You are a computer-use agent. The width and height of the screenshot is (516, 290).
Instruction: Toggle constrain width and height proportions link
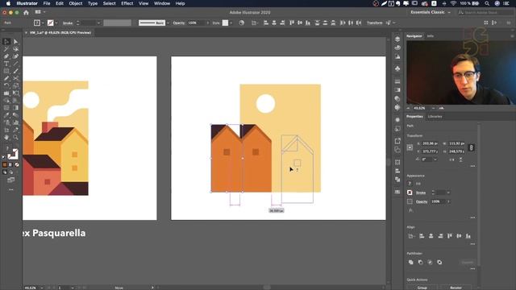[471, 147]
